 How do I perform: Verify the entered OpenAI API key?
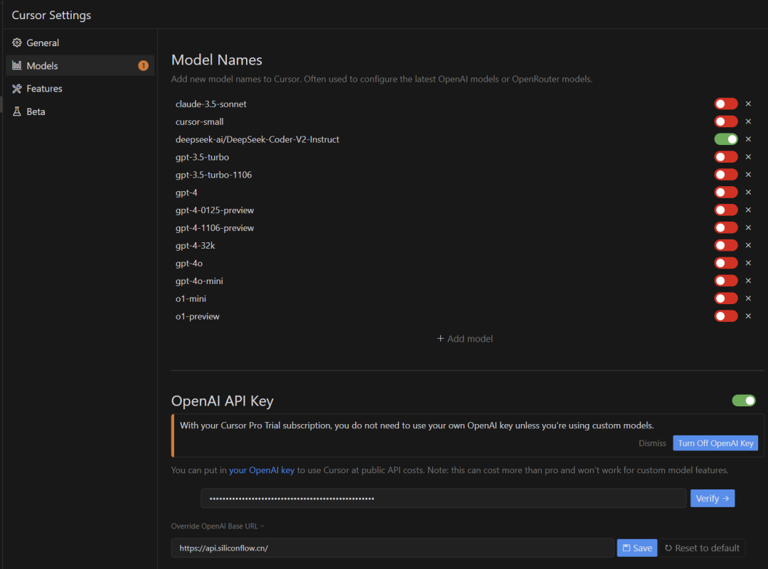pyautogui.click(x=712, y=499)
